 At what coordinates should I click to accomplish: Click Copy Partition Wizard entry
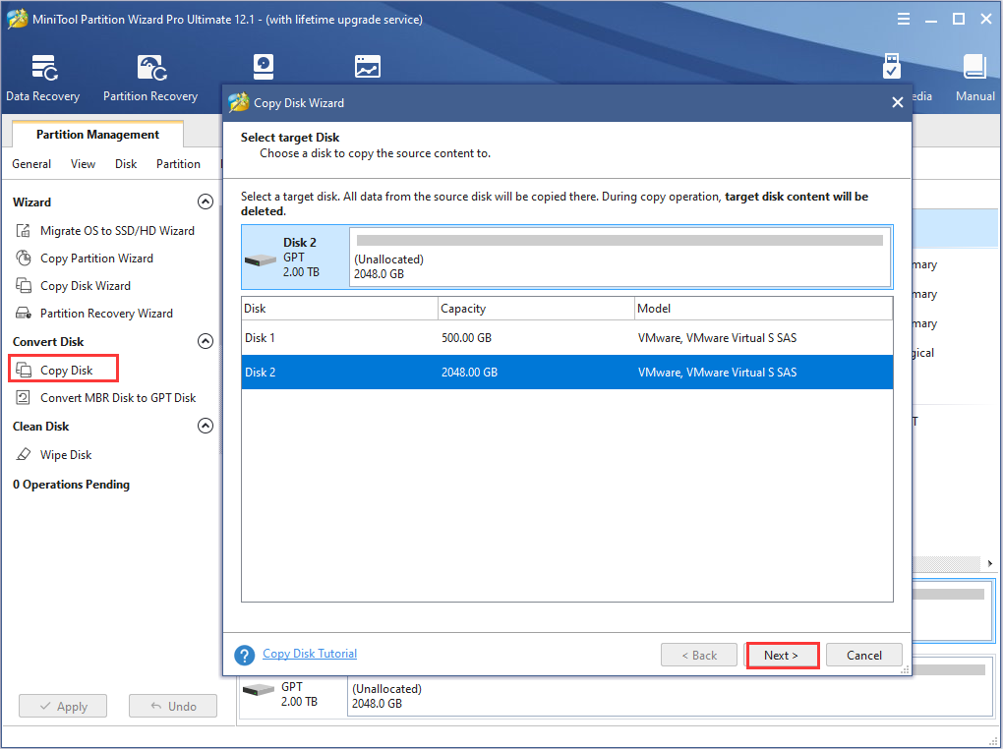(x=96, y=258)
